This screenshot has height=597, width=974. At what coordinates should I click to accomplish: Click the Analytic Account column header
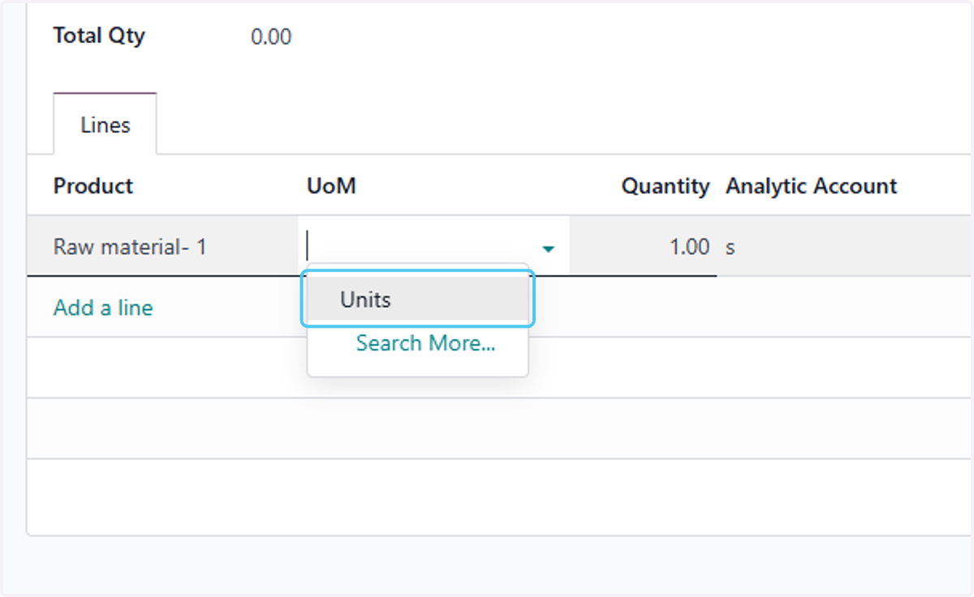pyautogui.click(x=812, y=186)
